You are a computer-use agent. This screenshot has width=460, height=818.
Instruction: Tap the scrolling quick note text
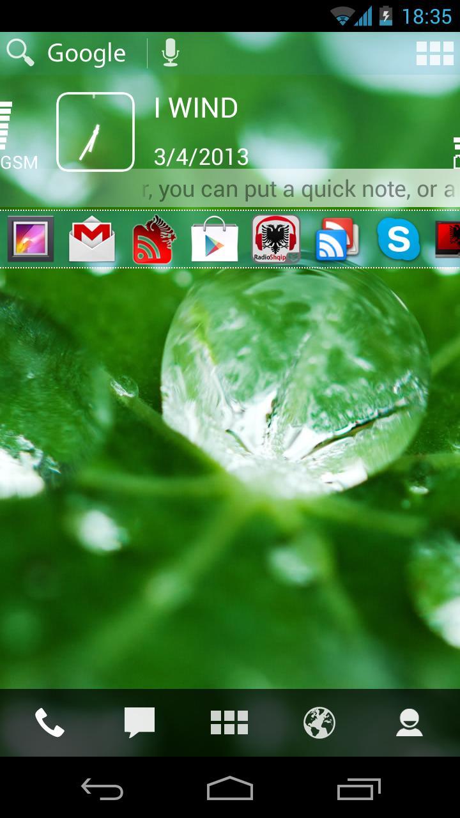point(297,189)
